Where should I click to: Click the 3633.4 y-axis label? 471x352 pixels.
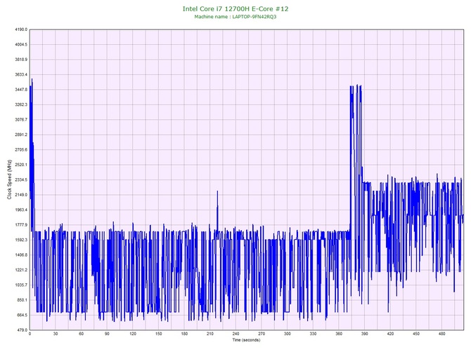[x=21, y=74]
